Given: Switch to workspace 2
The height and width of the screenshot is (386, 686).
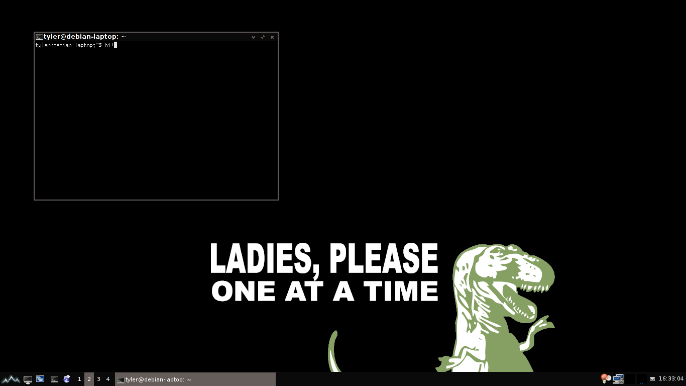Looking at the screenshot, I should (89, 379).
